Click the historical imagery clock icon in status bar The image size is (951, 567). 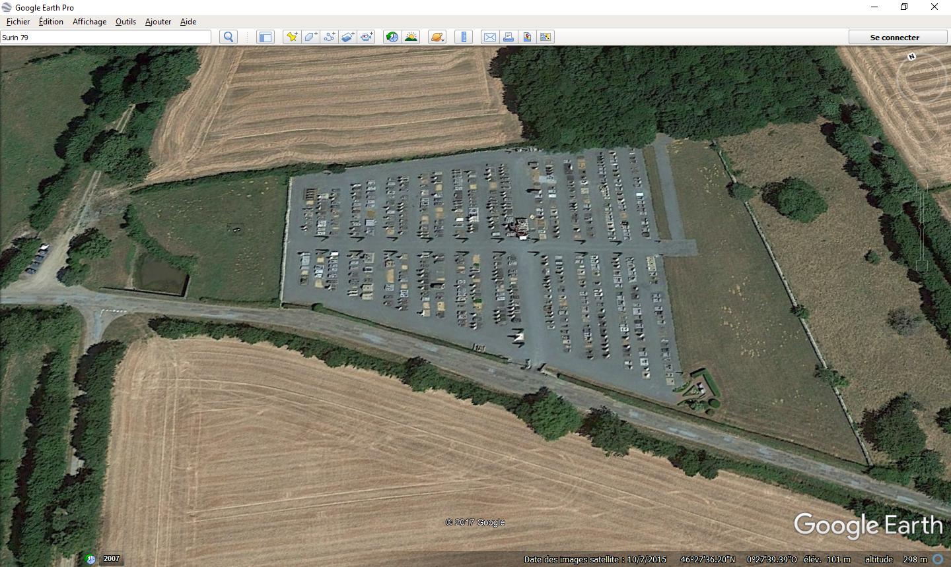tap(91, 559)
